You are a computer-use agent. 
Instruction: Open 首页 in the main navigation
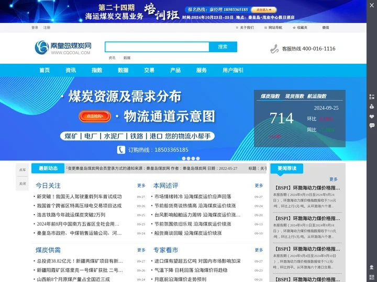pos(45,70)
